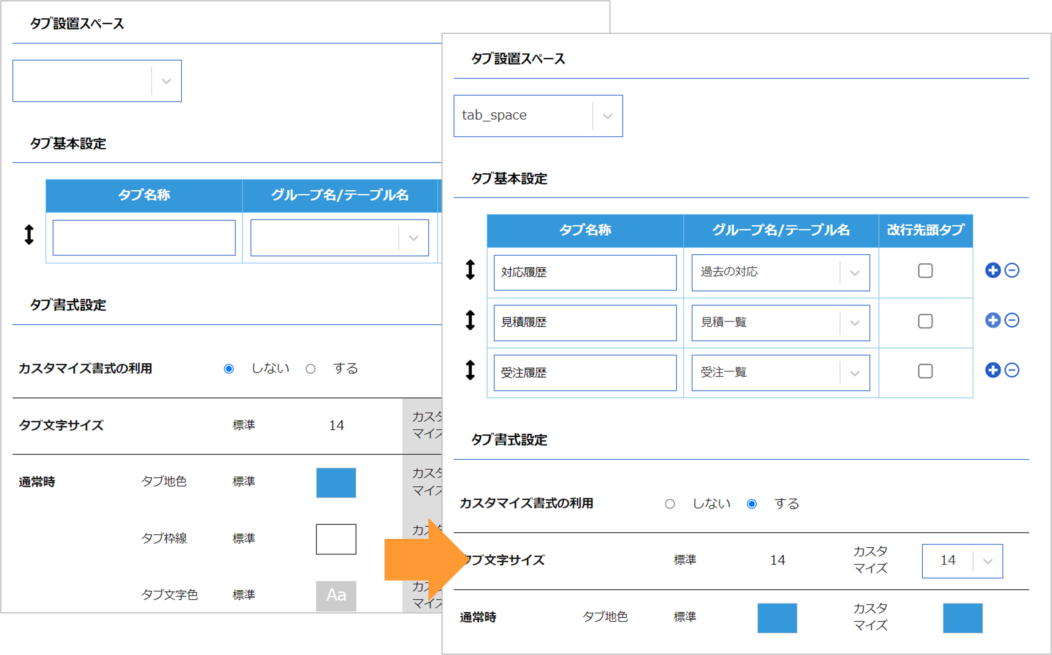Select しない radio in left panel
This screenshot has height=655, width=1052.
click(x=229, y=369)
